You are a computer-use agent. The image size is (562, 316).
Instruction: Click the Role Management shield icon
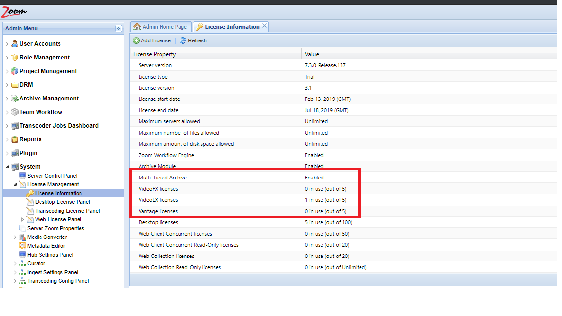coord(15,58)
